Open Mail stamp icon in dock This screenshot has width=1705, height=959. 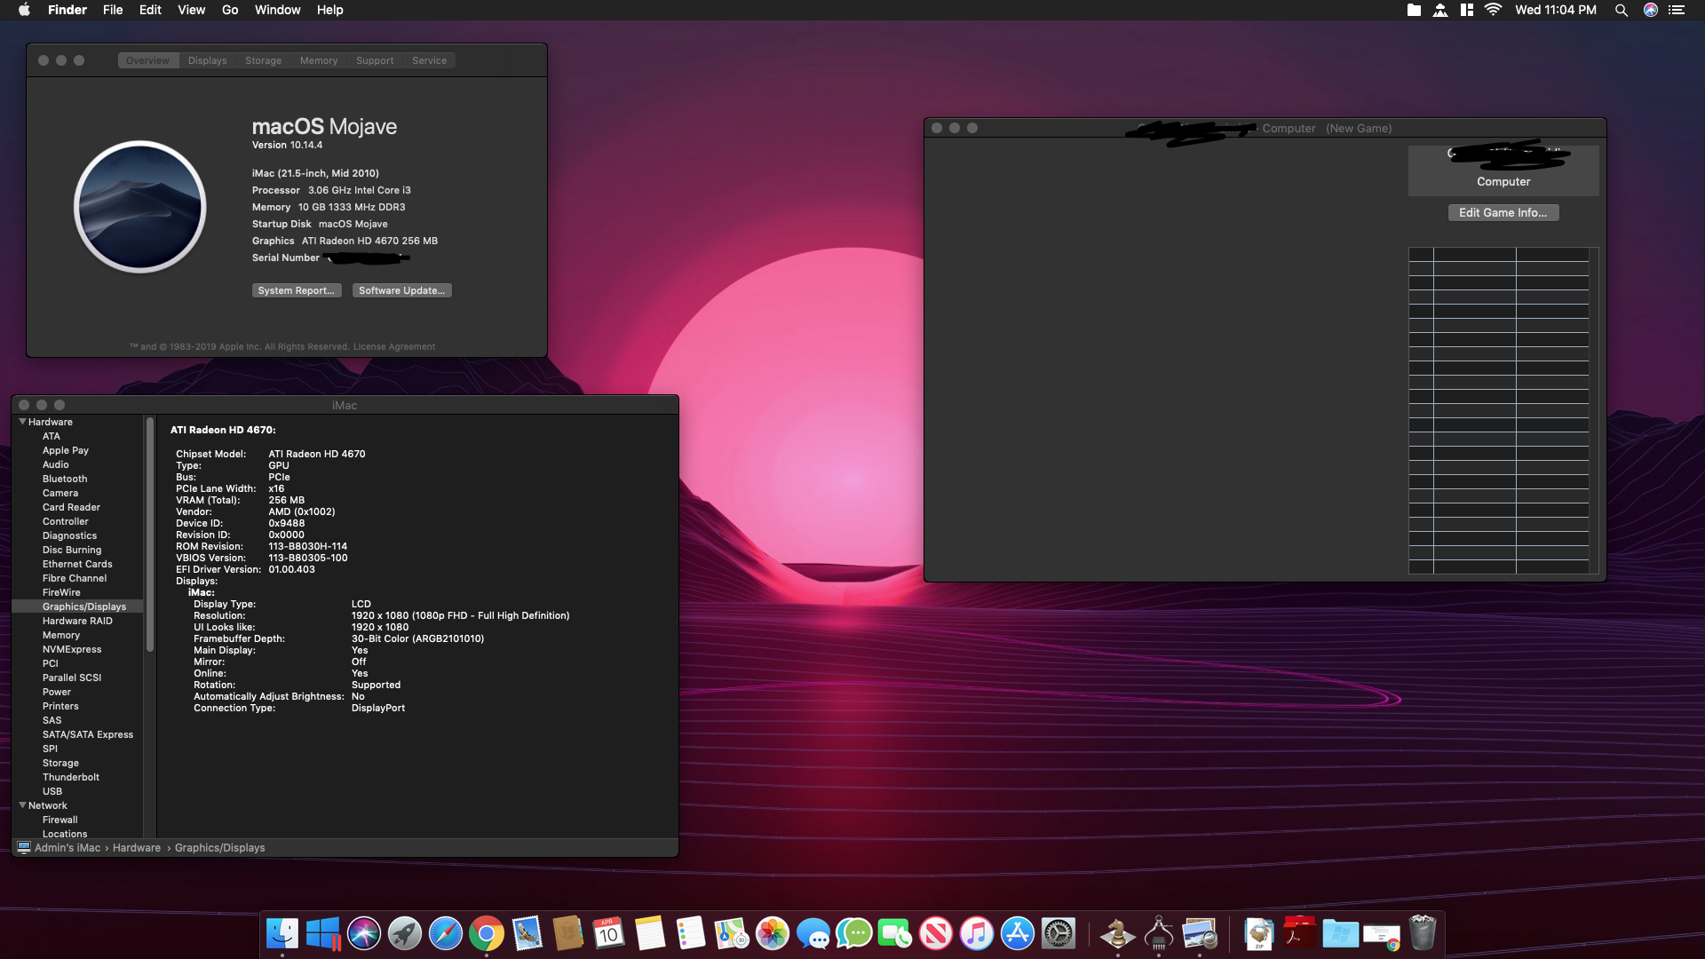[527, 933]
